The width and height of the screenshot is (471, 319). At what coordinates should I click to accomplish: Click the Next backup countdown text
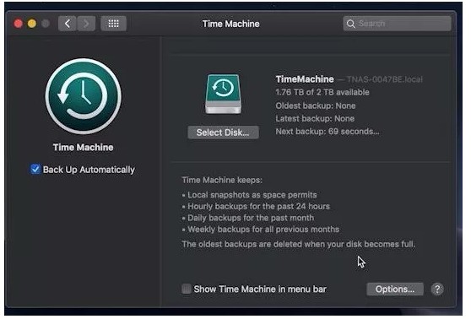tap(328, 132)
